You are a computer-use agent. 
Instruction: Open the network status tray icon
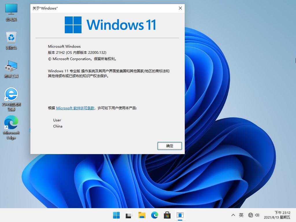pyautogui.click(x=251, y=215)
